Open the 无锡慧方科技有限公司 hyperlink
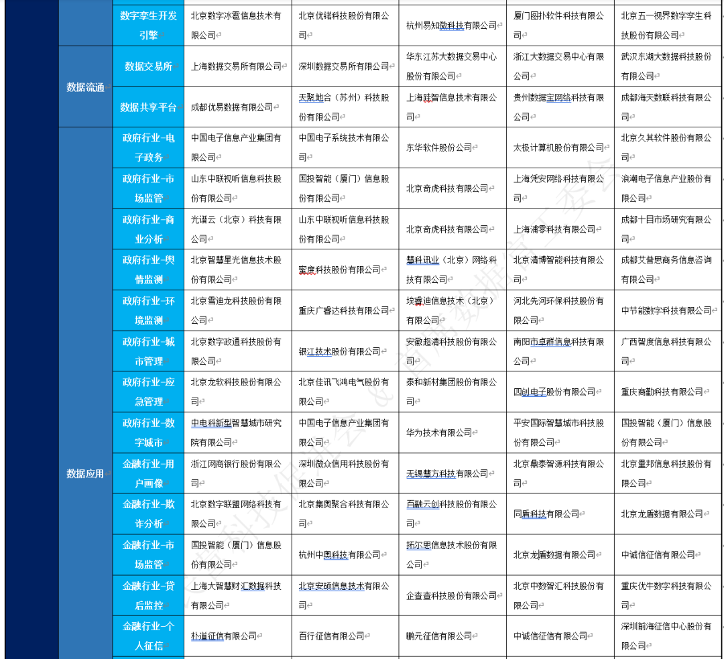The height and width of the screenshot is (659, 724). 429,474
